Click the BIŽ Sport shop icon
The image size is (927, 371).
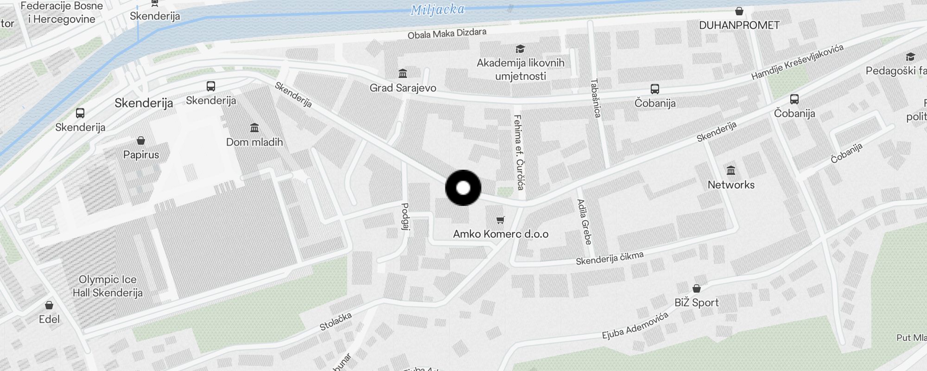tap(696, 288)
